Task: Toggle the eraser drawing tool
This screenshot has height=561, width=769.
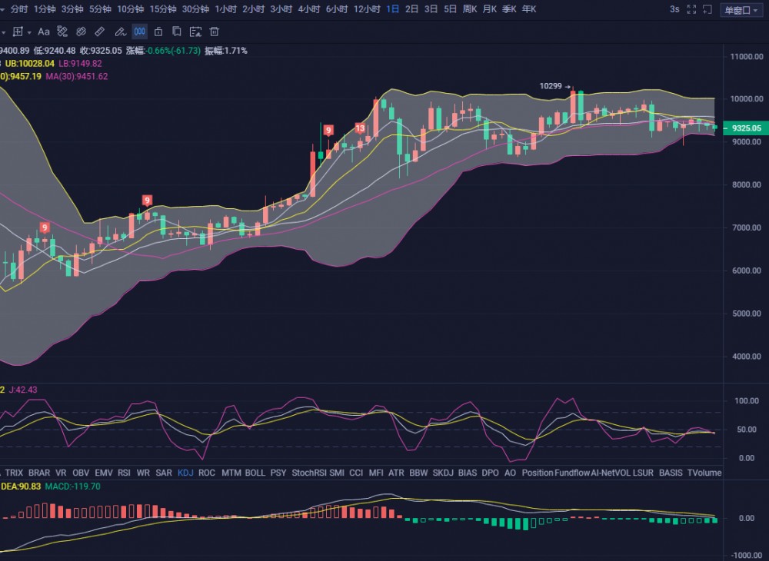Action: coord(63,32)
